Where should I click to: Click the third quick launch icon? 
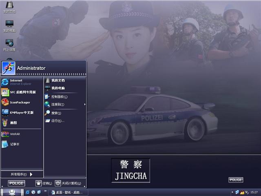coord(39,192)
